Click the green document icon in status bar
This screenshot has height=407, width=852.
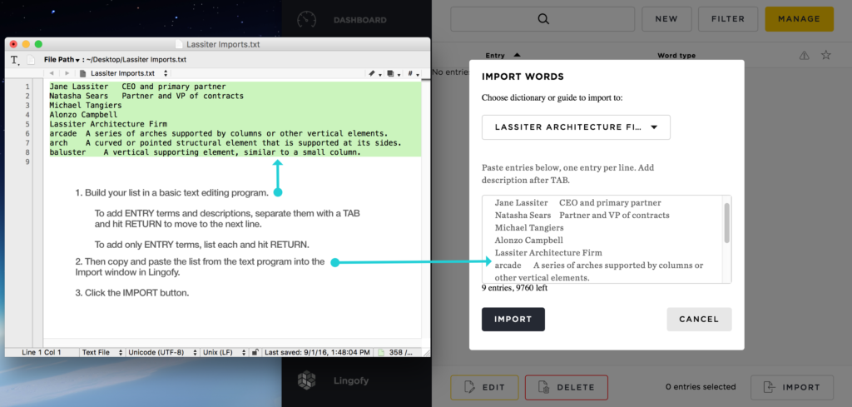point(381,352)
